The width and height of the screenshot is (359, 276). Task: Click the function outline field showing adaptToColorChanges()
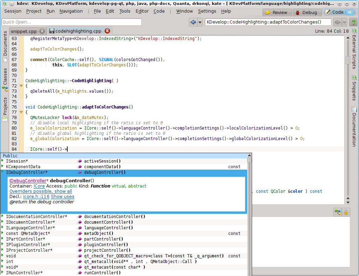(x=268, y=22)
